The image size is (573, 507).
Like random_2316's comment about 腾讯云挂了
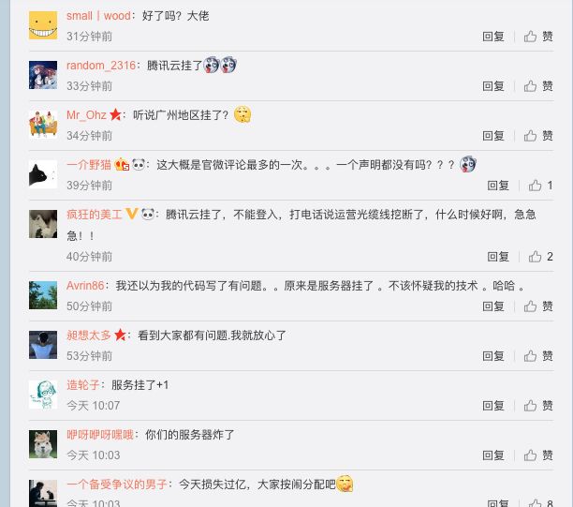click(538, 86)
